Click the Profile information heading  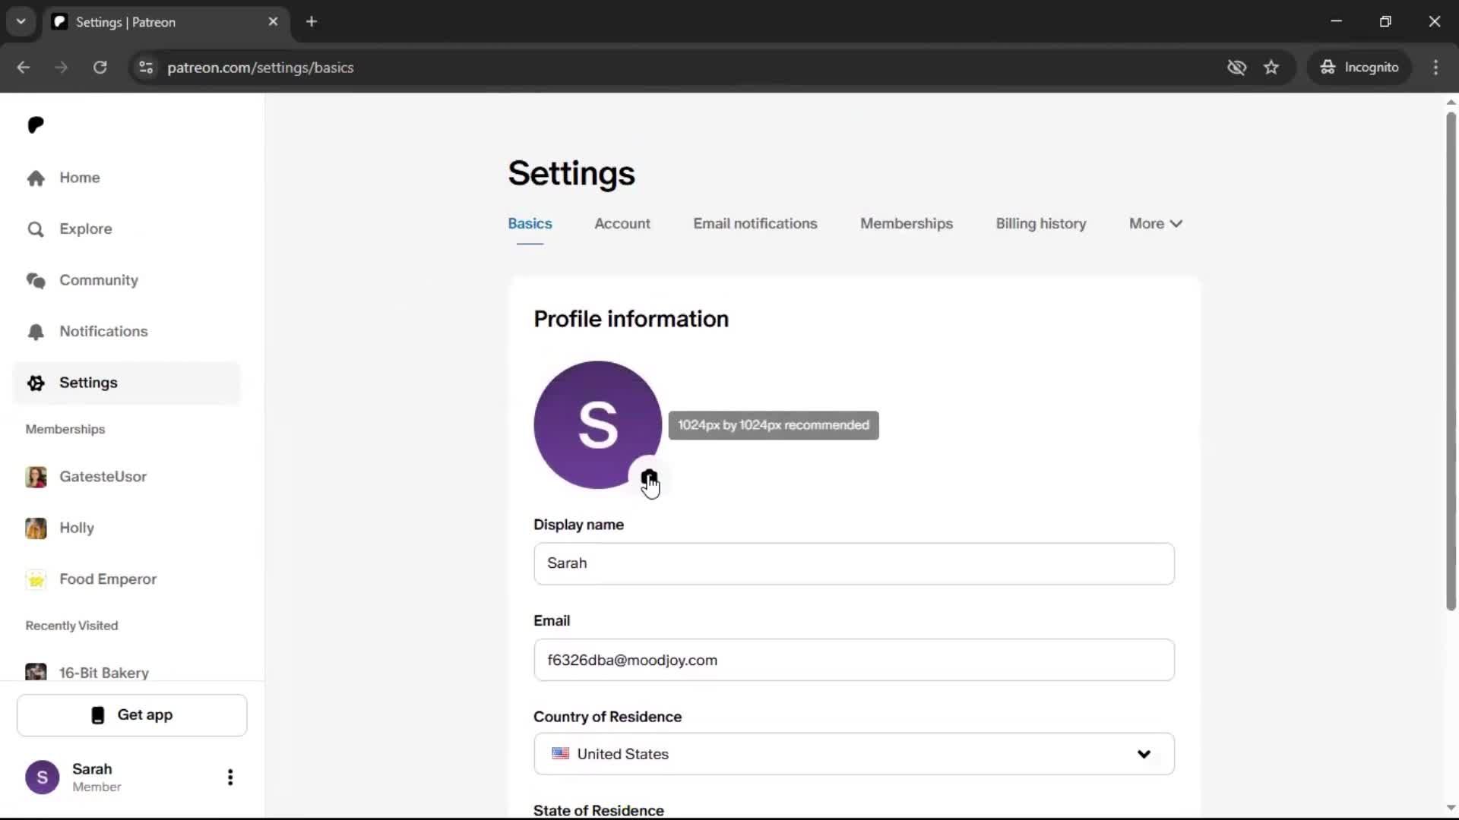click(631, 319)
